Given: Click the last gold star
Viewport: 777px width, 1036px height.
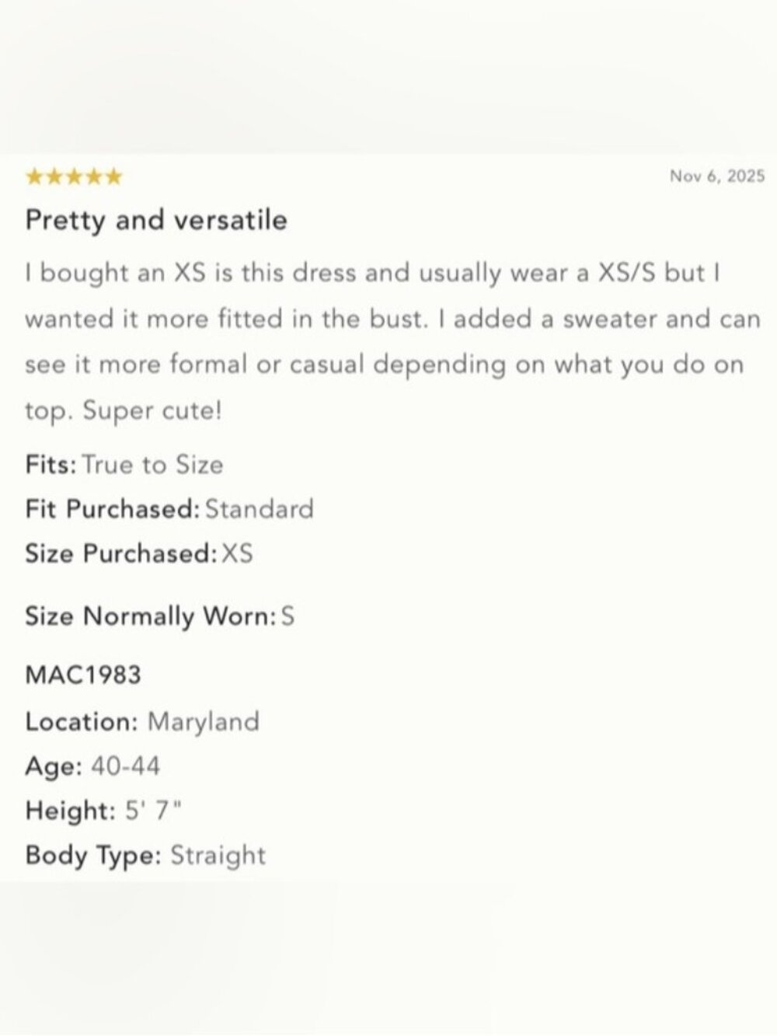Looking at the screenshot, I should point(113,177).
